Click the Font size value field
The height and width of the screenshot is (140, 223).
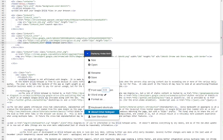(x=106, y=90)
